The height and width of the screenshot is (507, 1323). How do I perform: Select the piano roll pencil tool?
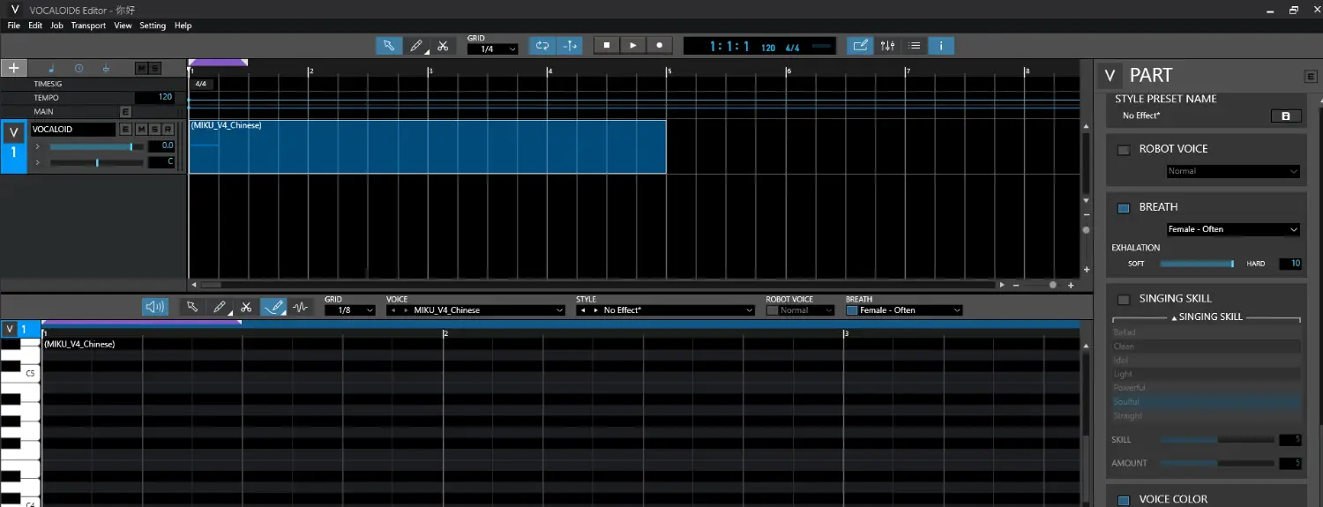pos(219,307)
